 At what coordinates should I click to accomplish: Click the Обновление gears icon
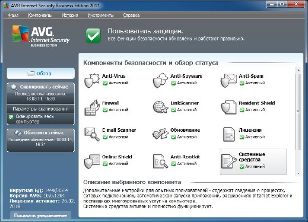click(x=160, y=134)
